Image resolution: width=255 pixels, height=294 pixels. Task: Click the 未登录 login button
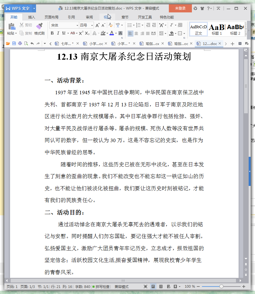click(180, 8)
